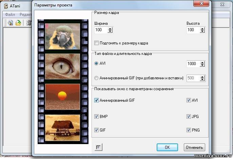Viewport: 233px width, 159px height.
Task: Decrease AVI frame duration with down arrow
Action: pos(202,65)
